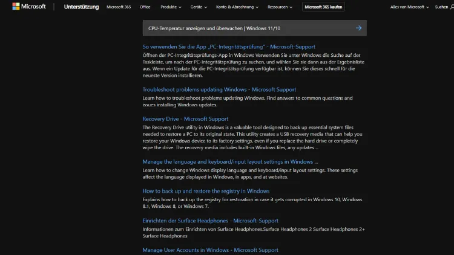
Task: Click the Microsoft 365 kaufen button
Action: [x=323, y=7]
